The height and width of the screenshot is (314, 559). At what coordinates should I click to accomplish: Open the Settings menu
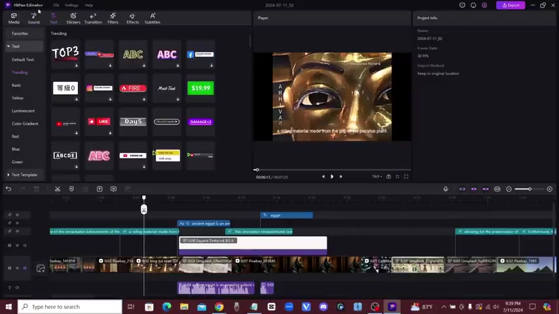71,5
